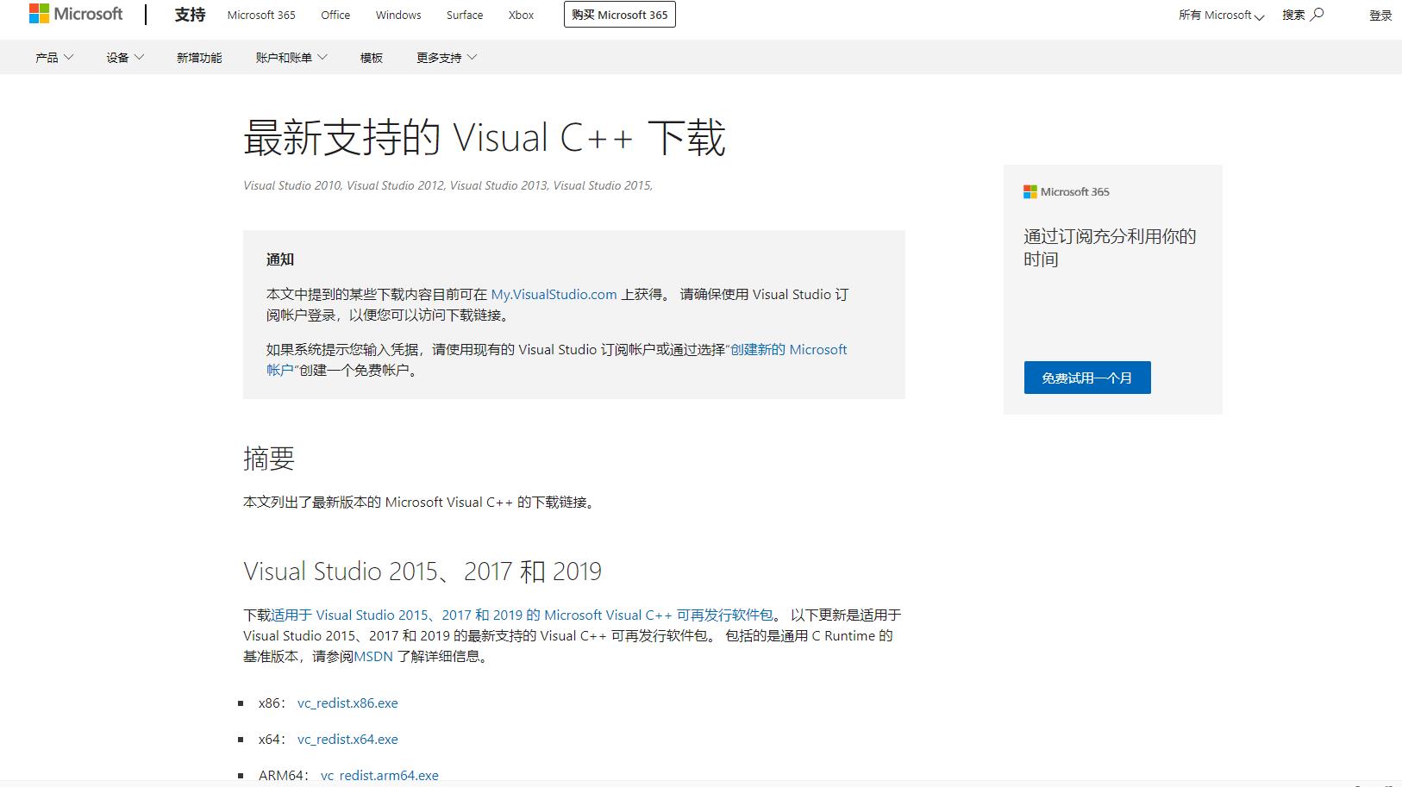
Task: Open Xbox in top navigation
Action: click(x=521, y=16)
